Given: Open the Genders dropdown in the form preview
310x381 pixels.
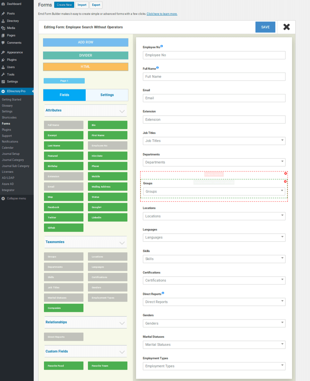Looking at the screenshot, I should (x=214, y=323).
